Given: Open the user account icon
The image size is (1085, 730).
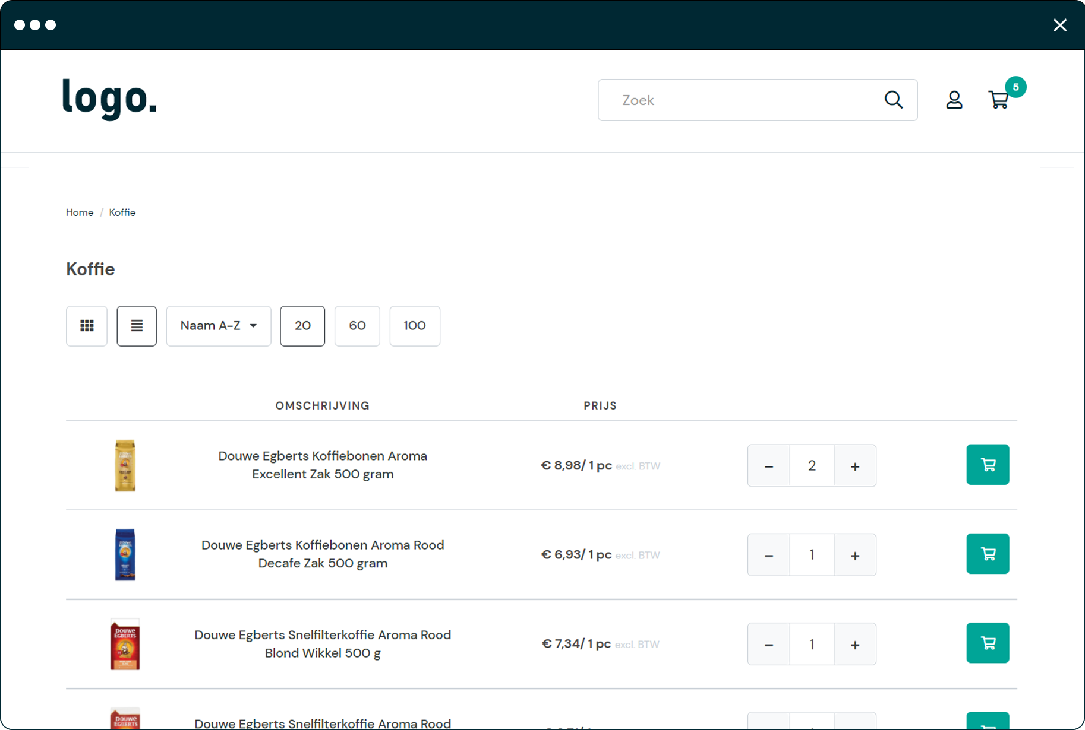Looking at the screenshot, I should pos(954,100).
